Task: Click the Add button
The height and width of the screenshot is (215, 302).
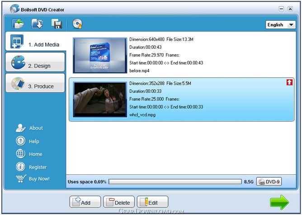Action: click(85, 202)
